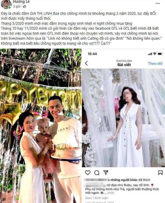Viewport: 165px width, 203px height.
Task: Go back with the left chevron
Action: pyautogui.click(x=86, y=63)
